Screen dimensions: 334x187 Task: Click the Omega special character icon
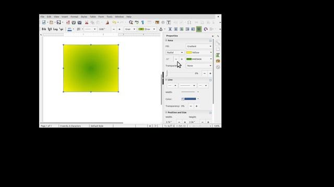[189, 22]
